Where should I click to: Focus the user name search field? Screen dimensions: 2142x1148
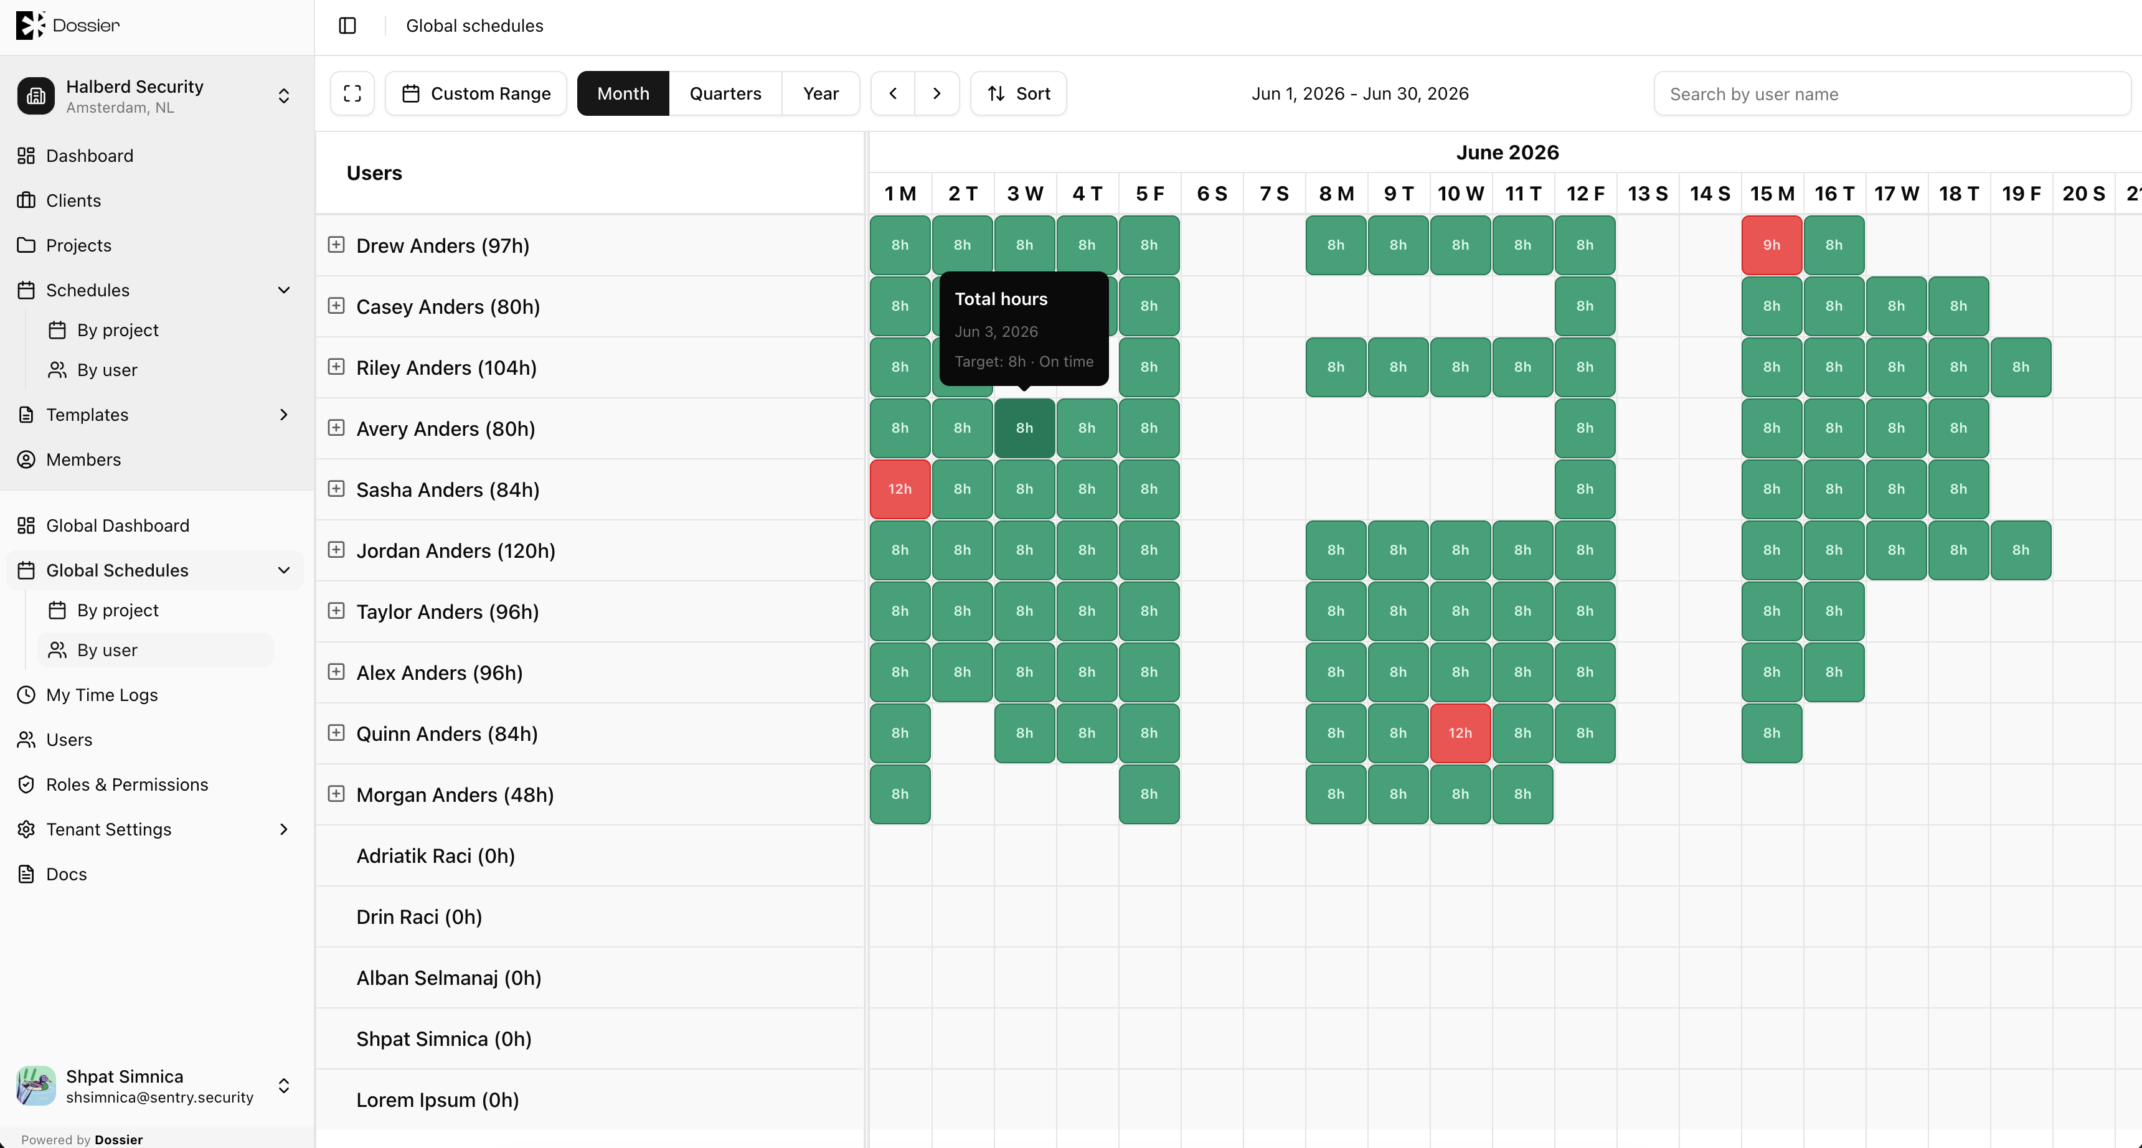pos(1892,94)
